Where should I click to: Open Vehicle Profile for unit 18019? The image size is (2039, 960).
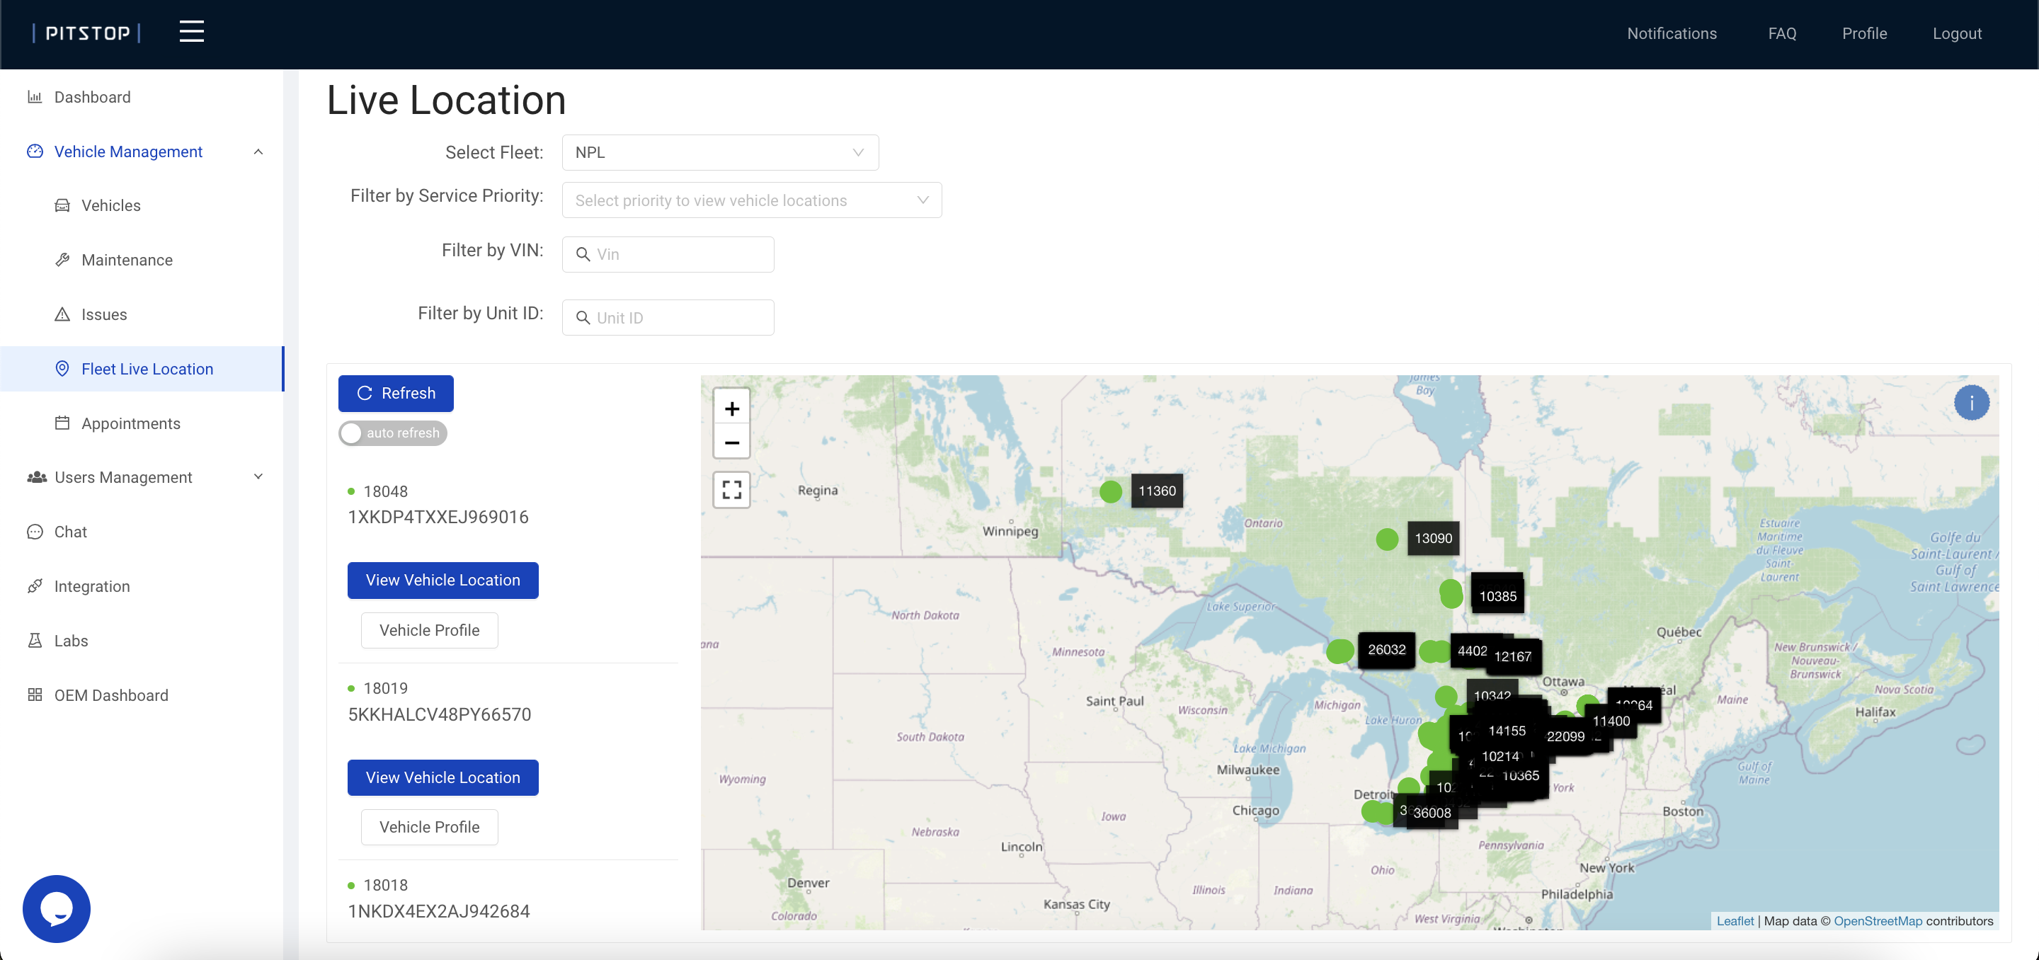click(429, 827)
